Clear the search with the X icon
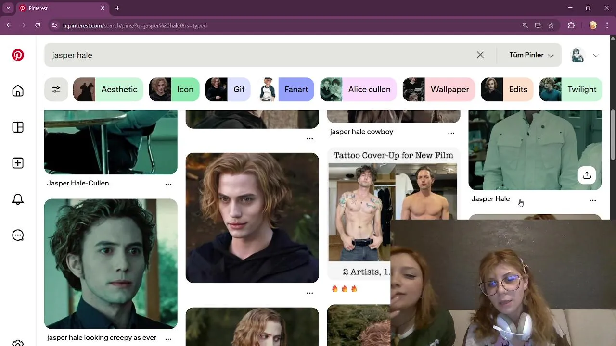Image resolution: width=616 pixels, height=346 pixels. point(480,55)
